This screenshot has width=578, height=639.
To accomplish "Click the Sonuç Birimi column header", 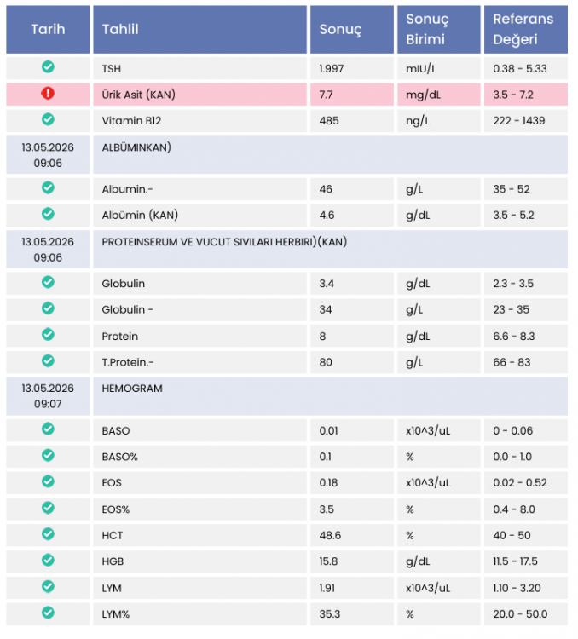I will pyautogui.click(x=439, y=29).
